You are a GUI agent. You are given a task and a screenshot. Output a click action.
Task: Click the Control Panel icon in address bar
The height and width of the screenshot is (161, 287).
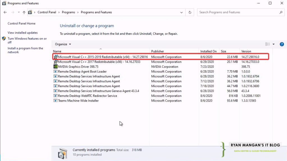coord(30,12)
